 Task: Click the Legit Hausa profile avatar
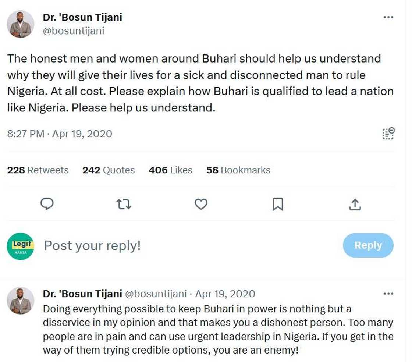(21, 245)
